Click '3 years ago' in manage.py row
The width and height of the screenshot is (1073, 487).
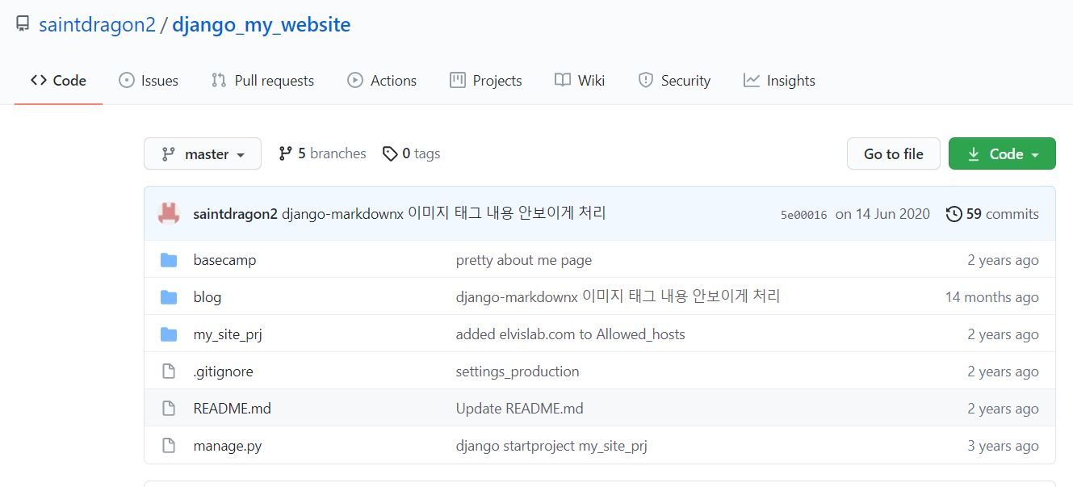(1004, 446)
